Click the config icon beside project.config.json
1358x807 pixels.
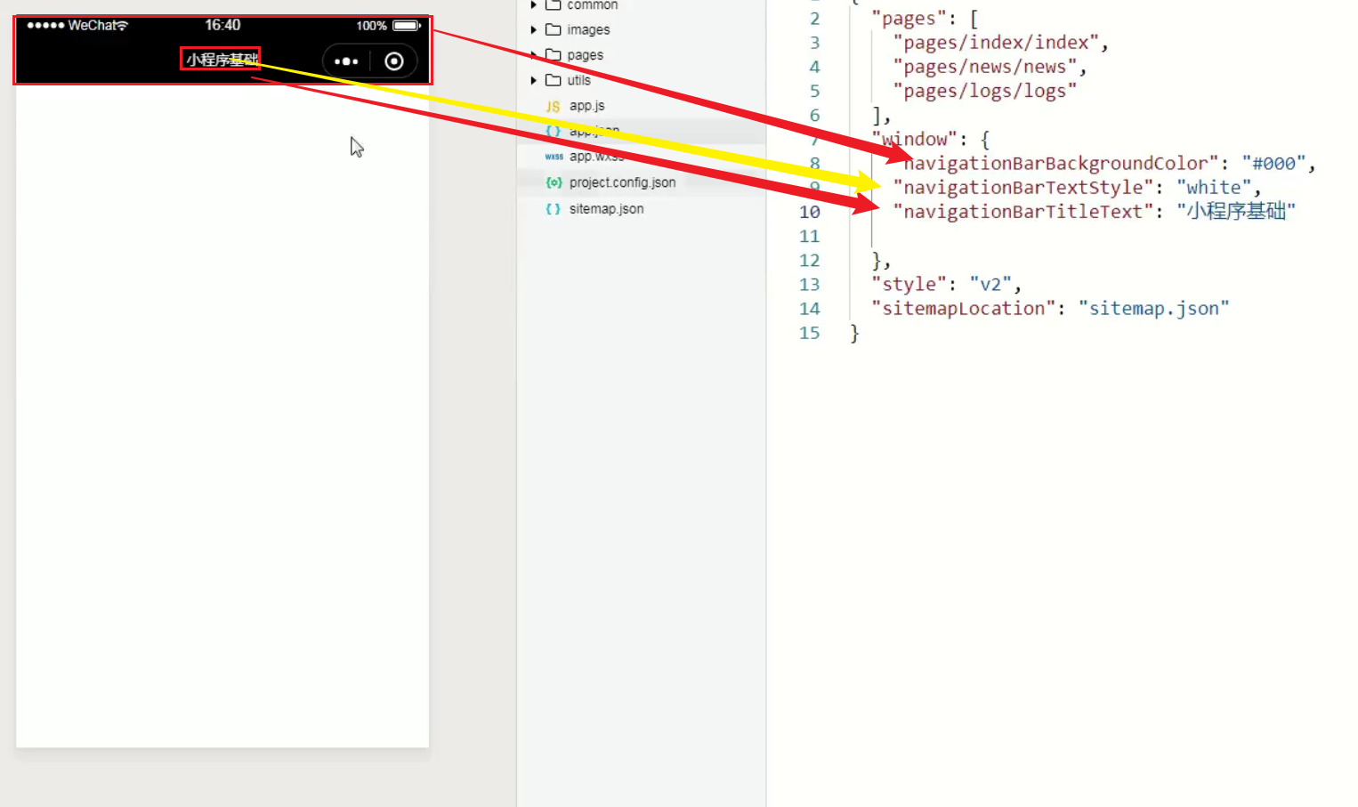pos(554,182)
